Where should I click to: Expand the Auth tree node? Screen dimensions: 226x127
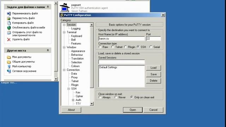click(73, 100)
